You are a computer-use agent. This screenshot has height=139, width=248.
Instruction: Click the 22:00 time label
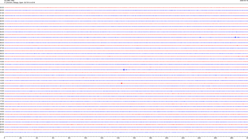click(2, 125)
